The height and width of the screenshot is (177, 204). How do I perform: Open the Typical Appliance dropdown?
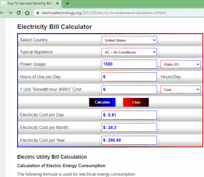[129, 52]
